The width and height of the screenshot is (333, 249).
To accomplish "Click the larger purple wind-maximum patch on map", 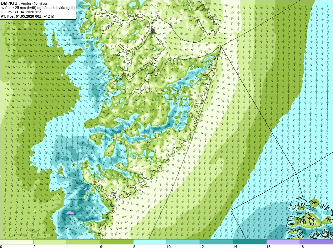I will click(70, 212).
